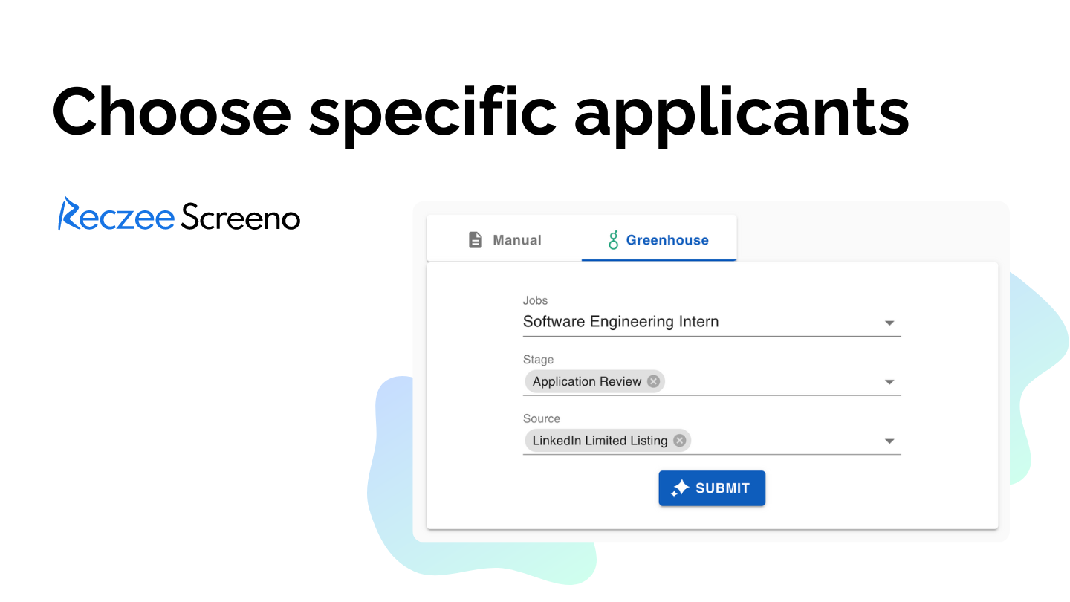Viewport: 1070px width, 602px height.
Task: Select the Application Review chip label
Action: pyautogui.click(x=586, y=381)
